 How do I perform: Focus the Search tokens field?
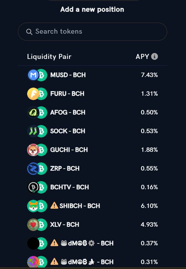tap(93, 31)
